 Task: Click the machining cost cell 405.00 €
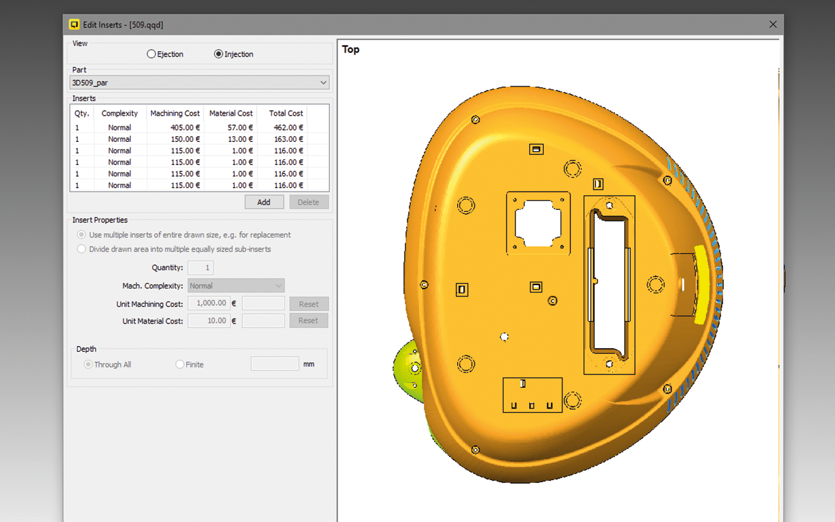coord(185,127)
